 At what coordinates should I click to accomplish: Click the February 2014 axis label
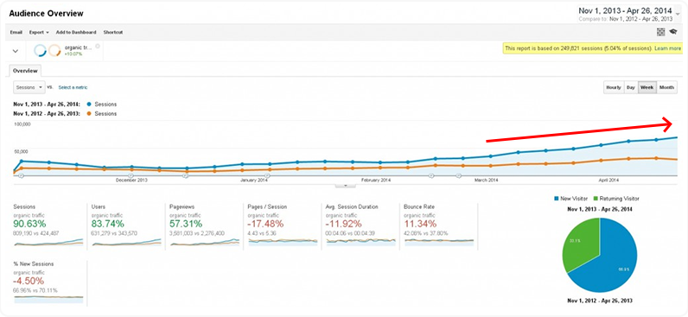pos(376,180)
